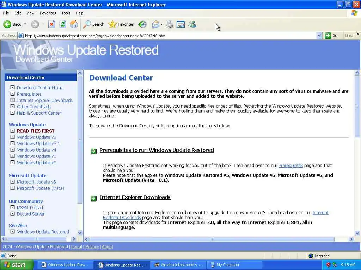Screen dimensions: 361x270
Task: Open the Windows Update v6 link
Action: (37, 162)
